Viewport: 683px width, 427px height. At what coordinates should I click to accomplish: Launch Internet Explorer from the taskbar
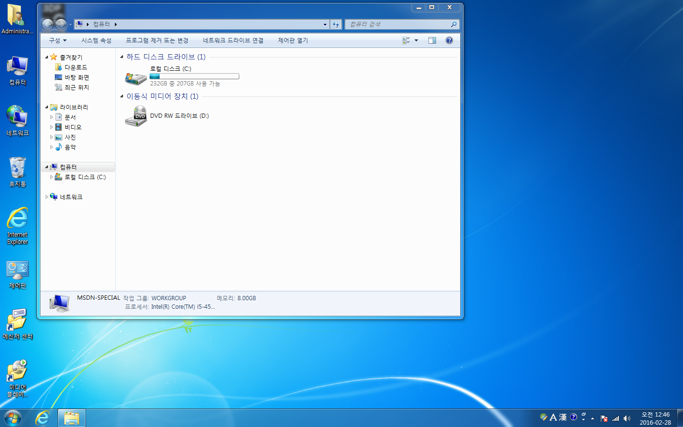click(43, 418)
